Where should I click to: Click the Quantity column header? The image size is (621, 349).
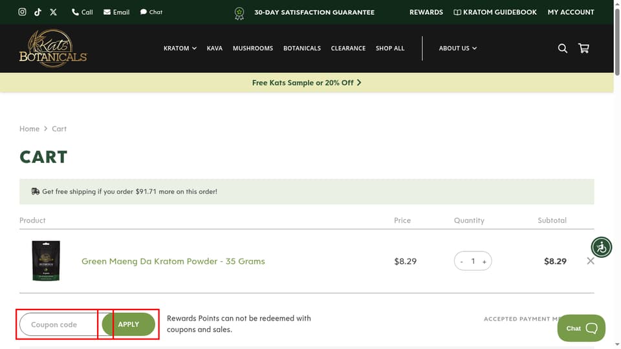pos(469,220)
